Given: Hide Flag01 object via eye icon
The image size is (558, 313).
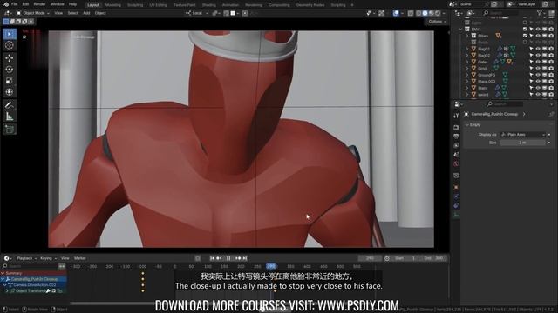Looking at the screenshot, I should tap(538, 49).
